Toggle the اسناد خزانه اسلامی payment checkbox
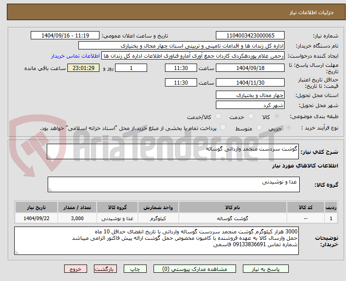Viewport: 346px width, 281px height. (x=223, y=127)
